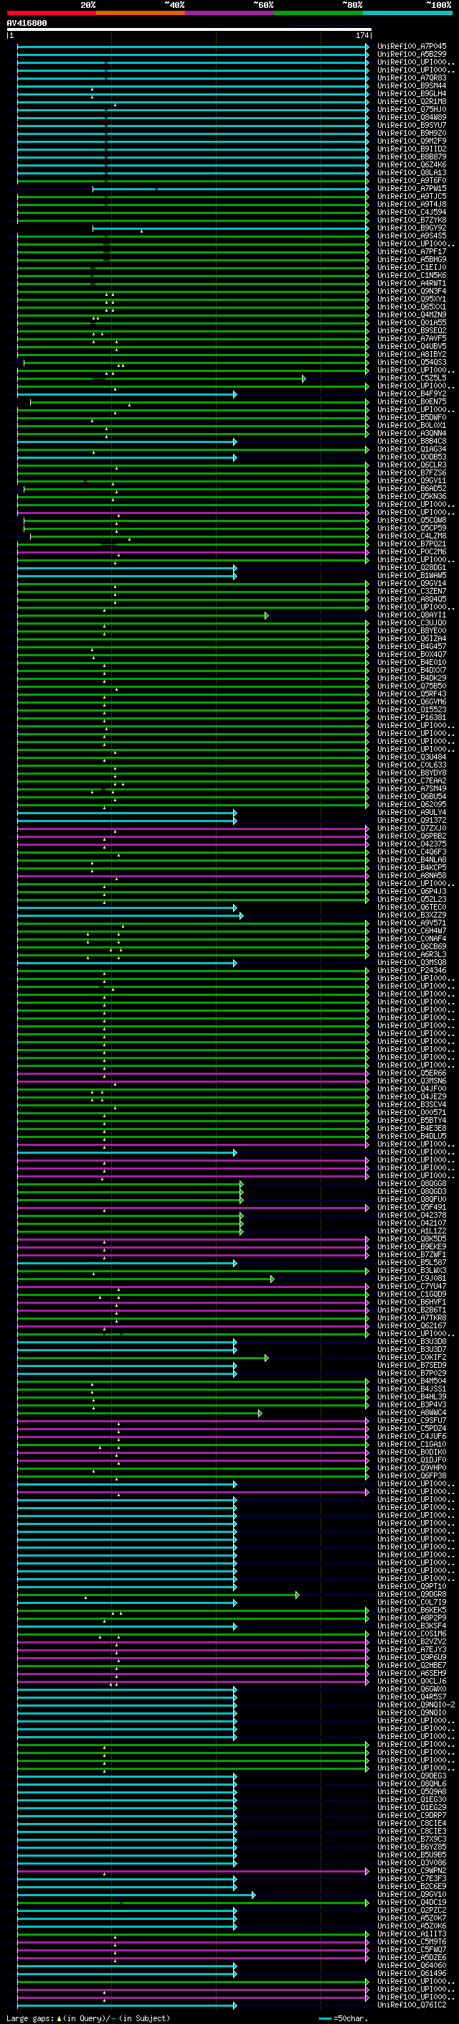
Task: Open UniRef100_C5Z5L5 hit
Action: (x=412, y=378)
